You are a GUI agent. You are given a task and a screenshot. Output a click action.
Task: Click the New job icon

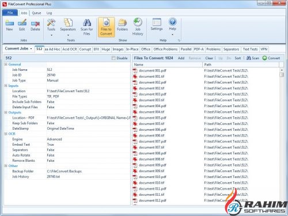pyautogui.click(x=9, y=23)
